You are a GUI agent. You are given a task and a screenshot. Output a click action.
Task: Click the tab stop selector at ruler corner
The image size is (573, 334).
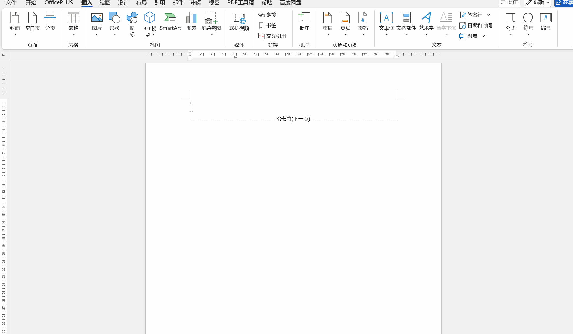coord(3,55)
